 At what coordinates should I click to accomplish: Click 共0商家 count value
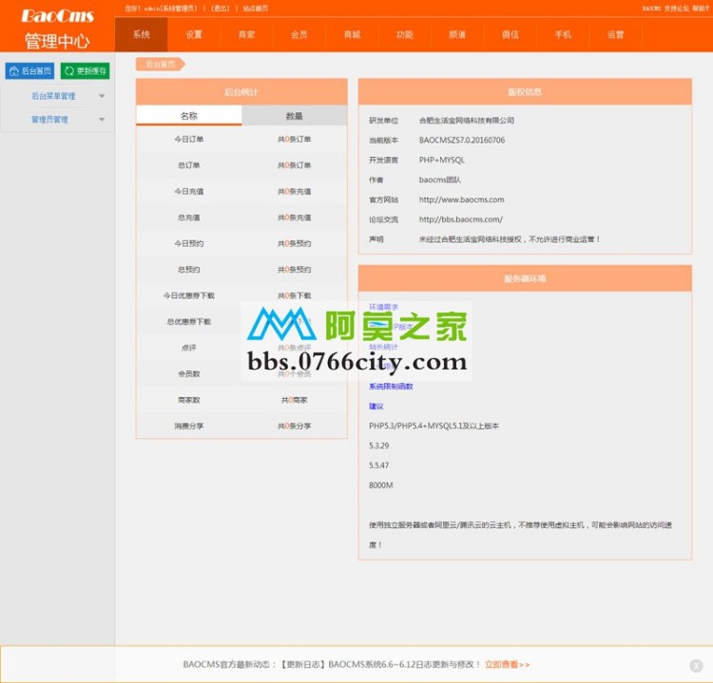(294, 400)
